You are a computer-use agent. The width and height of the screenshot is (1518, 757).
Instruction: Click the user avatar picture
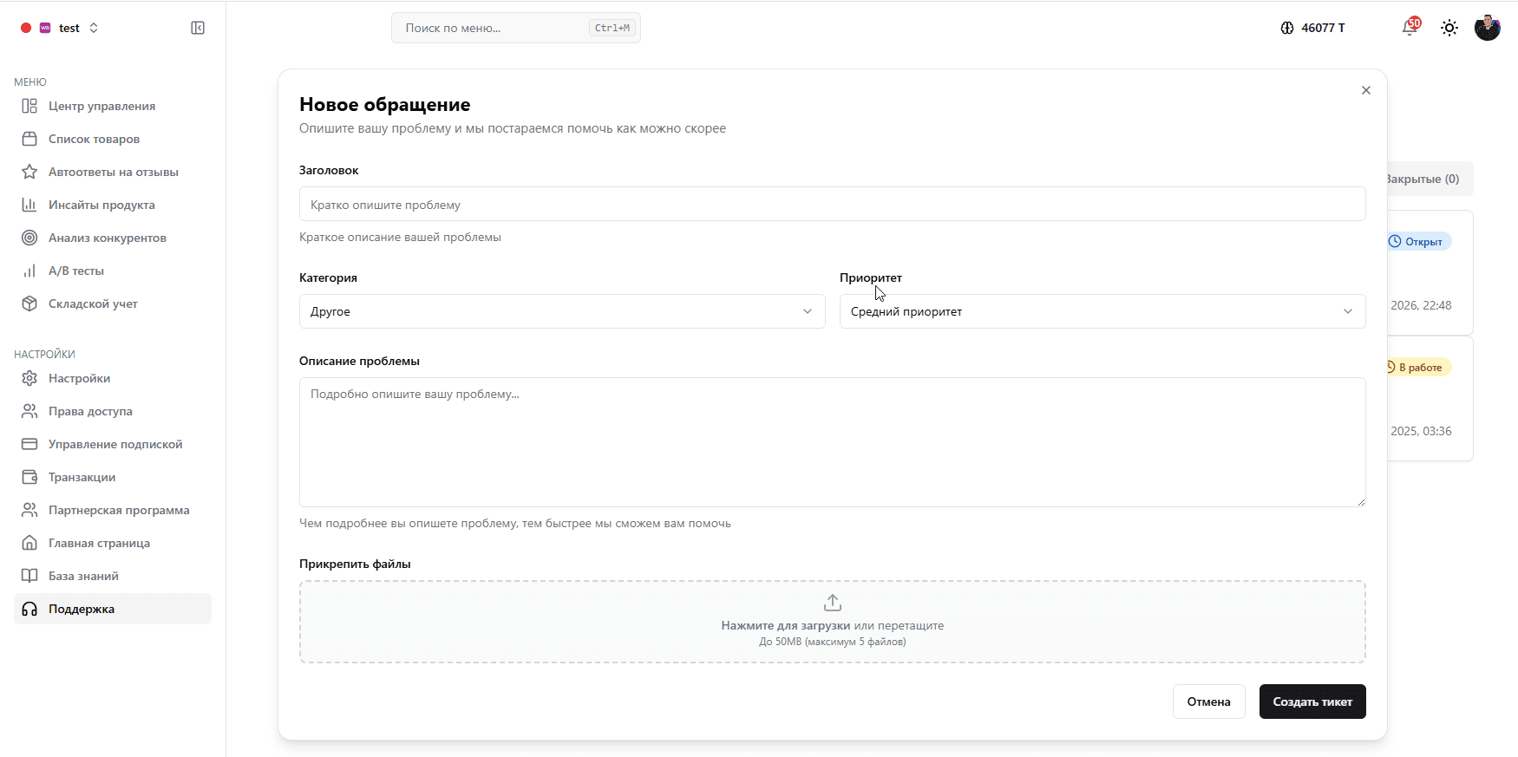(x=1487, y=28)
